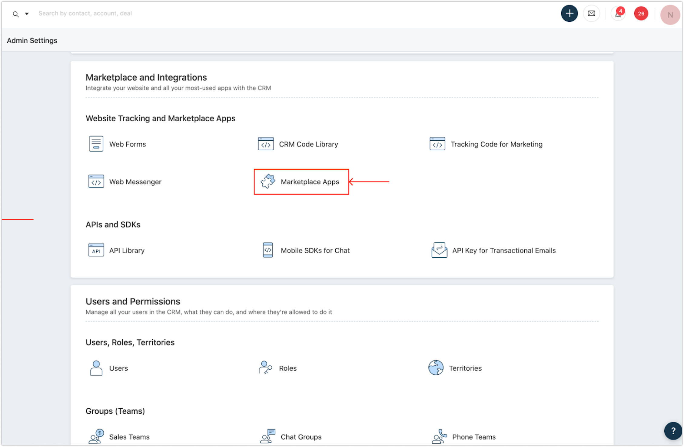The height and width of the screenshot is (447, 684).
Task: Open the email envelope icon in header
Action: pyautogui.click(x=591, y=13)
